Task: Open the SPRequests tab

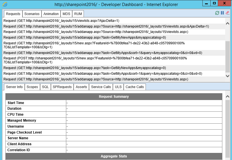Action: 62,87
